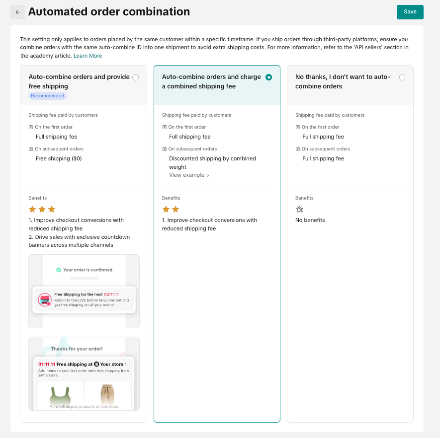
Task: Open the Learn More link
Action: [x=88, y=56]
